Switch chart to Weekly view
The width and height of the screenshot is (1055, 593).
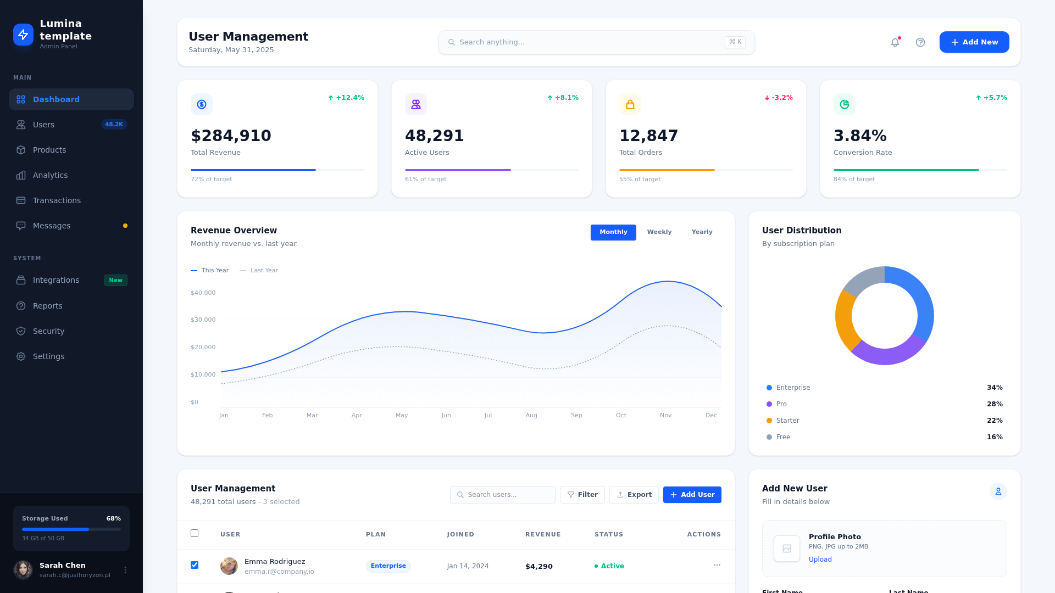(659, 232)
